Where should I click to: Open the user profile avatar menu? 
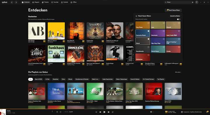tap(197, 2)
